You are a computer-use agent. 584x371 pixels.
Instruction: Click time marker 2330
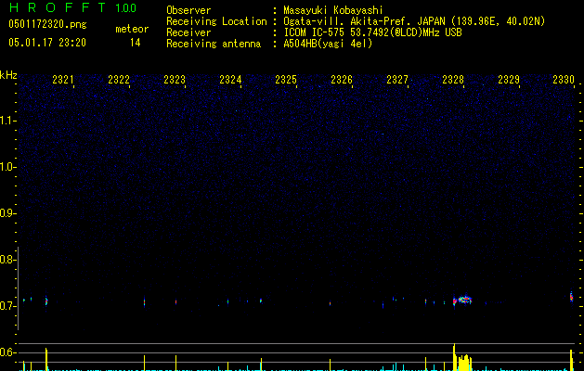pos(564,80)
